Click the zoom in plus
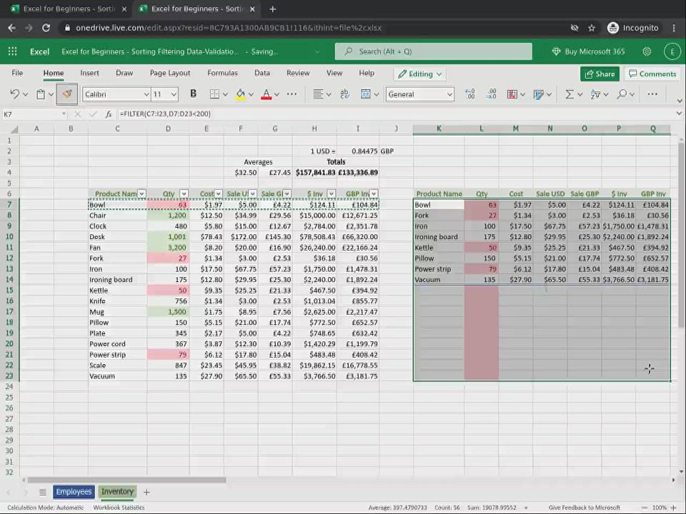The image size is (686, 514). click(673, 508)
